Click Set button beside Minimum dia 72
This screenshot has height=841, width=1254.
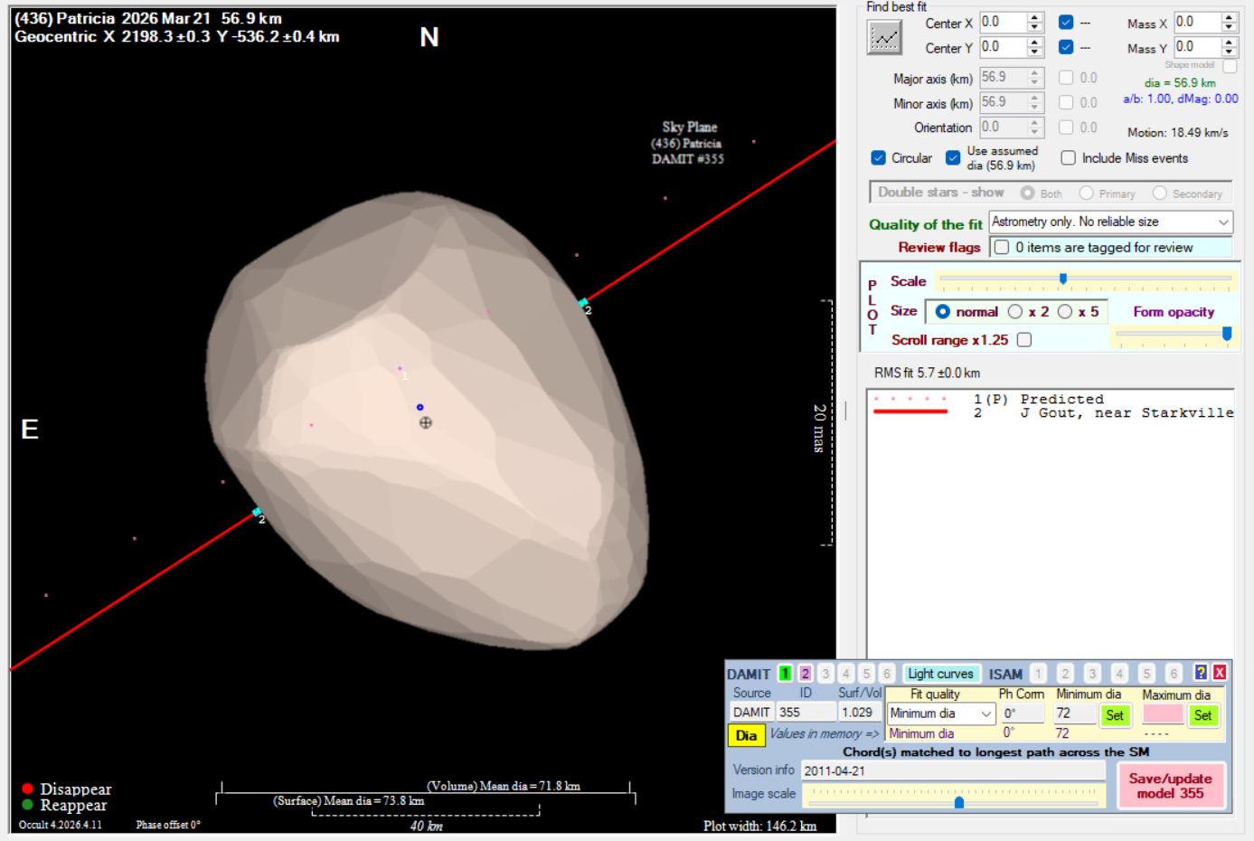tap(1115, 715)
